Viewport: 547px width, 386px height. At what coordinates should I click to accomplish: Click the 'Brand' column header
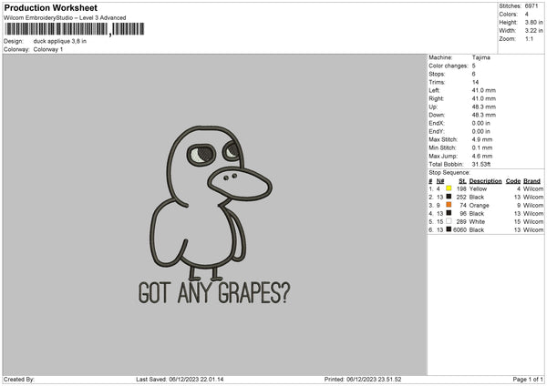click(532, 181)
